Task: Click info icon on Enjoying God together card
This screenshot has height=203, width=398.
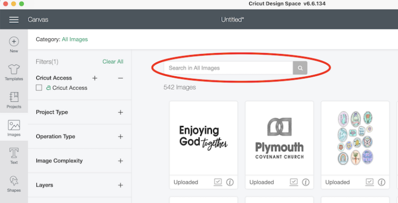Action: [x=230, y=182]
